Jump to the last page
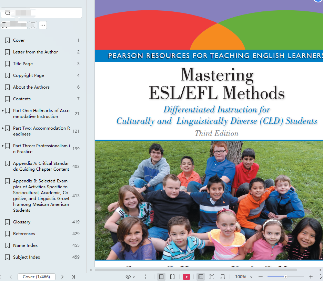Image resolution: width=323 pixels, height=281 pixels. [x=73, y=277]
